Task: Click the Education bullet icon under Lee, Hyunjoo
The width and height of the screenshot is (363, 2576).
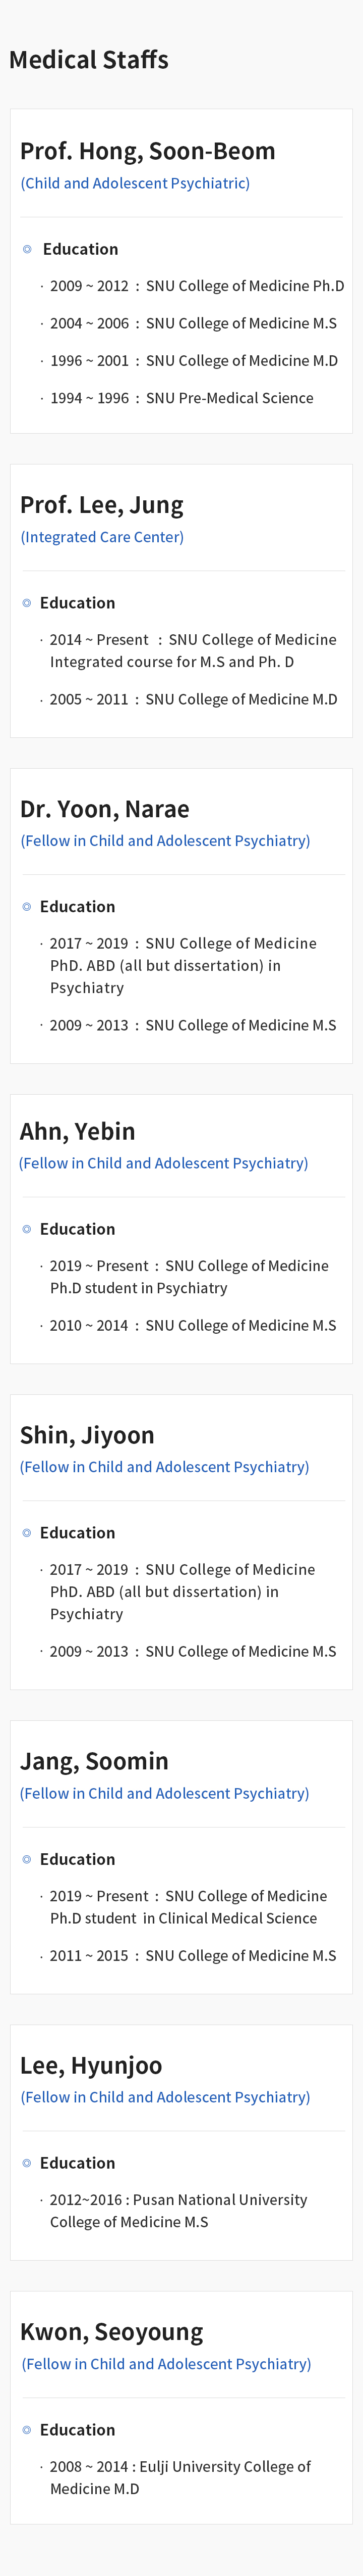Action: (27, 2163)
